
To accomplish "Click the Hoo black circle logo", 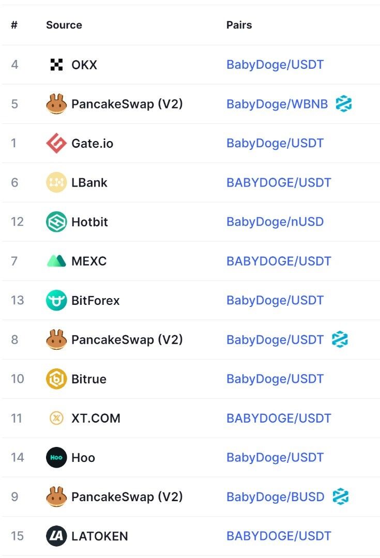I will click(x=56, y=457).
